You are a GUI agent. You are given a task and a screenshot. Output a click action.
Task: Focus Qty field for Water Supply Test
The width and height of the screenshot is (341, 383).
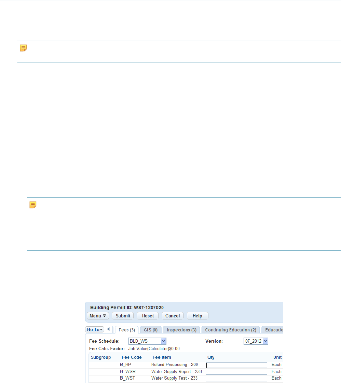click(x=236, y=379)
